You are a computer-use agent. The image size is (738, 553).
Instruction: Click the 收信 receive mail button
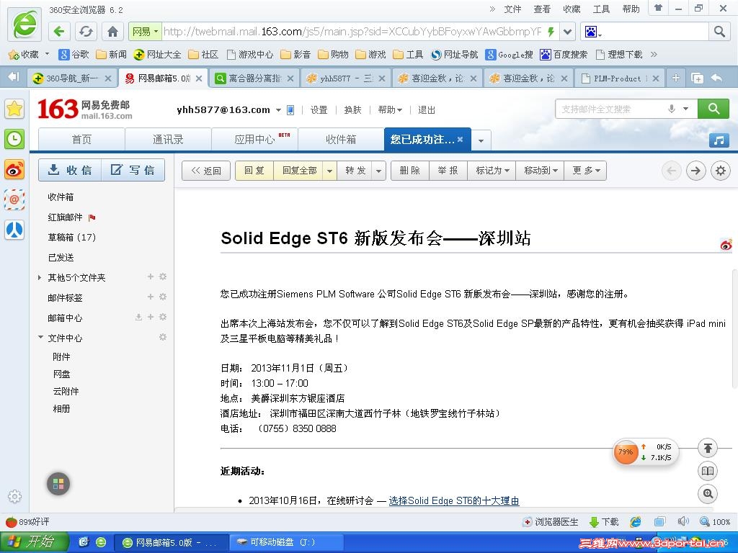click(x=70, y=170)
